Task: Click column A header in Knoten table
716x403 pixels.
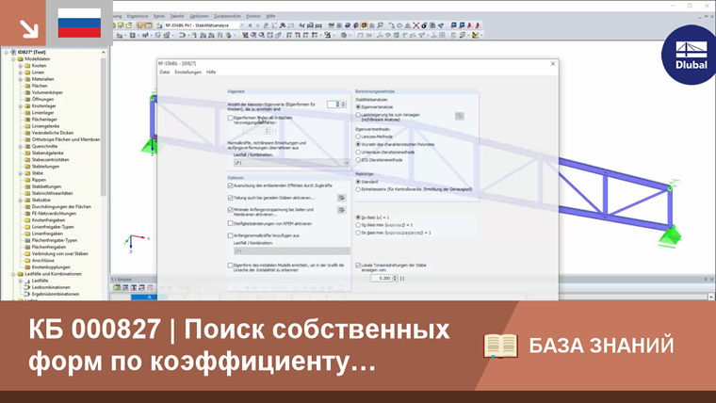Action: pos(149,298)
